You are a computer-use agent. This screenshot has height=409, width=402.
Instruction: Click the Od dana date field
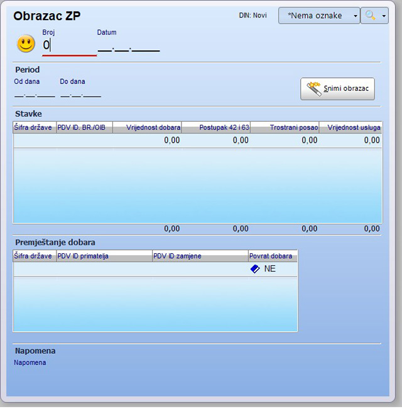tap(35, 94)
